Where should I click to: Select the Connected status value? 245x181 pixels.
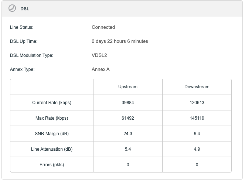[x=103, y=27]
